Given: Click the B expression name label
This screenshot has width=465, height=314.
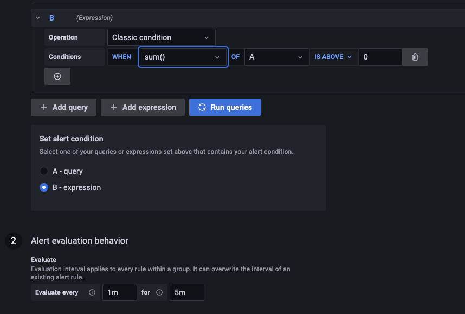Looking at the screenshot, I should tap(52, 18).
